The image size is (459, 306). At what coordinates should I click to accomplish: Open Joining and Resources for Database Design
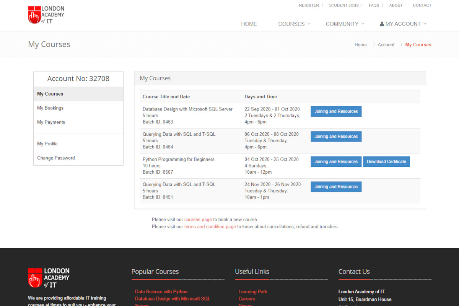336,112
